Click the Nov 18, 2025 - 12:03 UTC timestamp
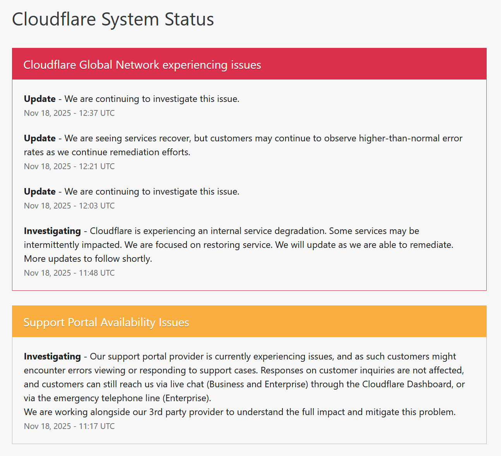Image resolution: width=501 pixels, height=456 pixels. [x=69, y=206]
